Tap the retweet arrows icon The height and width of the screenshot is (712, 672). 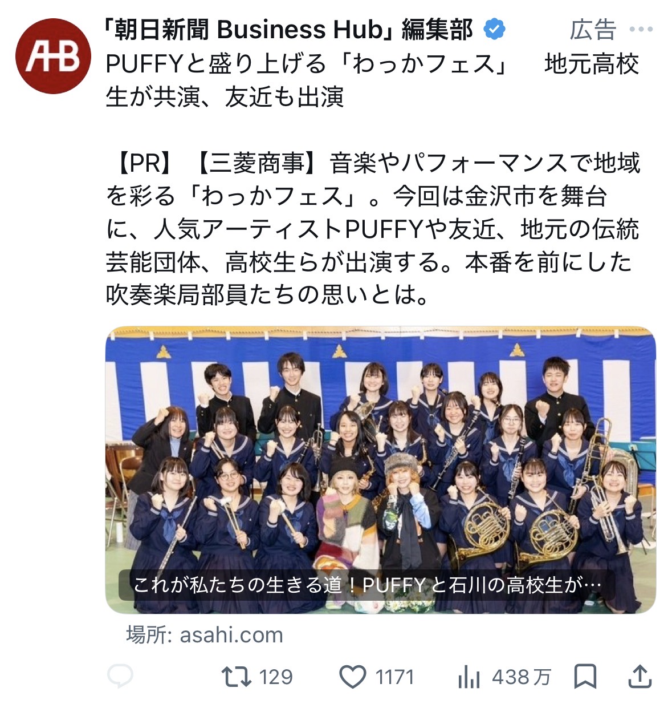[237, 677]
